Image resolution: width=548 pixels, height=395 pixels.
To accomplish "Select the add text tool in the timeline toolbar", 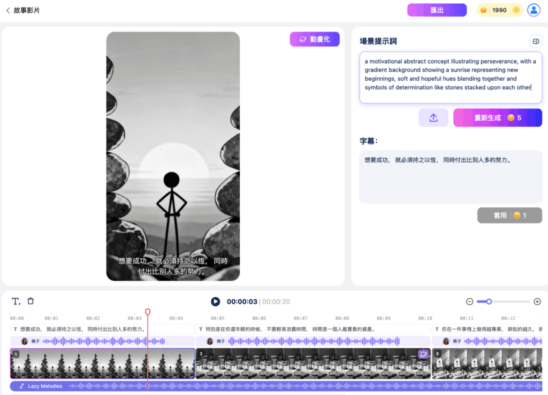I will [x=15, y=300].
